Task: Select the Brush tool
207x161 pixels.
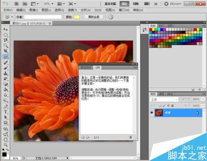Action: [x=5, y=68]
